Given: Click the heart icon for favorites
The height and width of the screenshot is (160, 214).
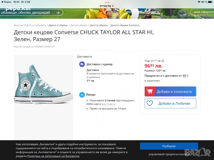Looking at the screenshot, I should coord(150,103).
